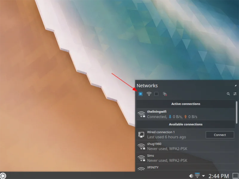This screenshot has width=239, height=179.
Task: Toggle Wi-Fi using the wireless icon
Action: tap(149, 94)
